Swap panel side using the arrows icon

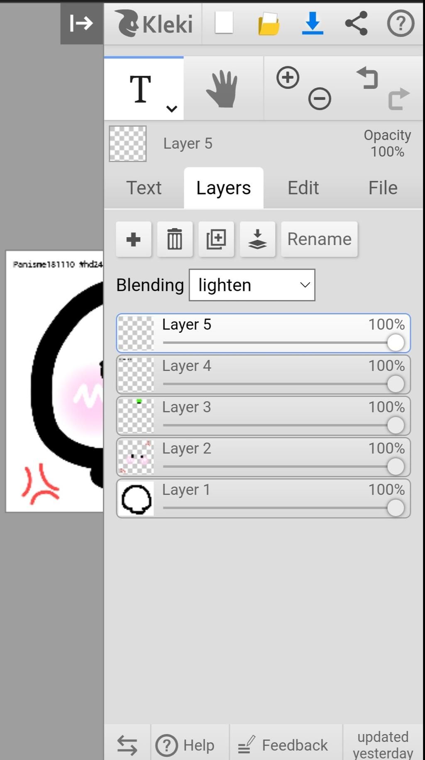(127, 745)
